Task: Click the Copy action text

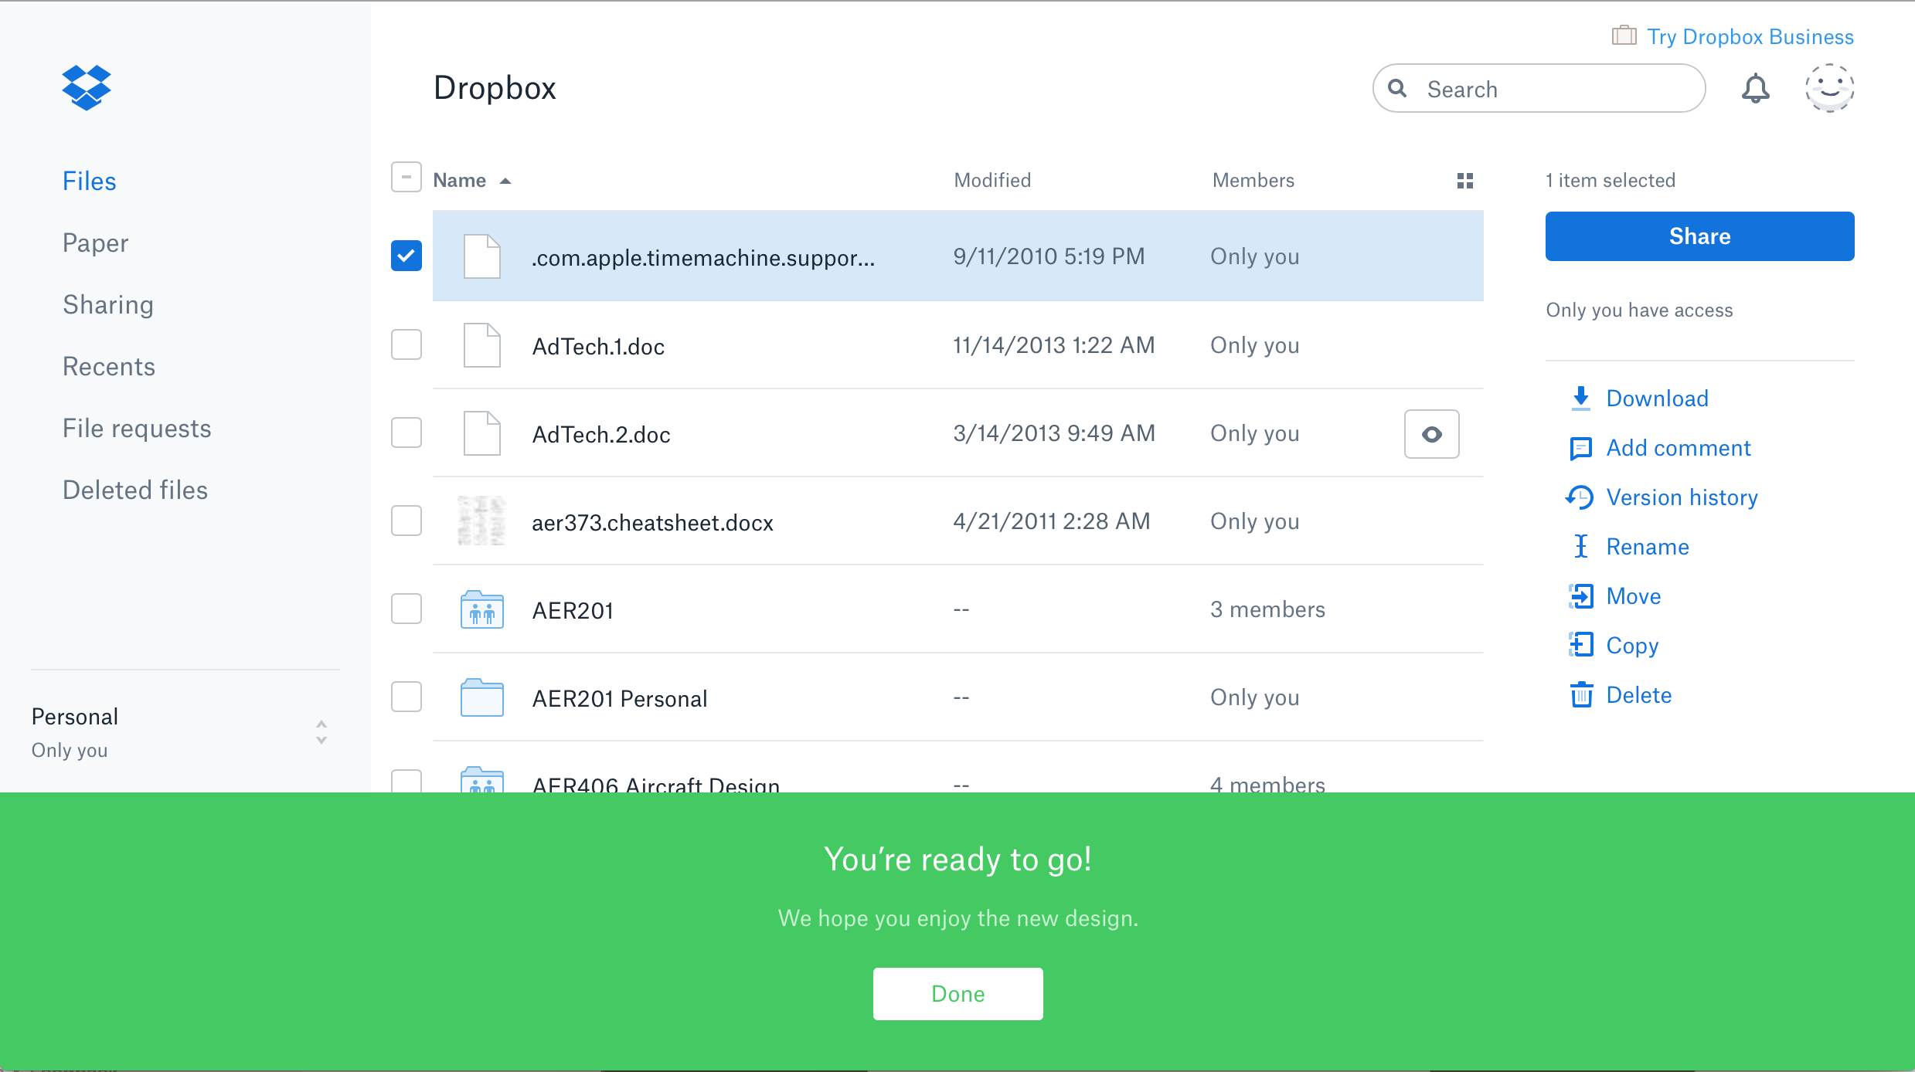Action: tap(1632, 646)
